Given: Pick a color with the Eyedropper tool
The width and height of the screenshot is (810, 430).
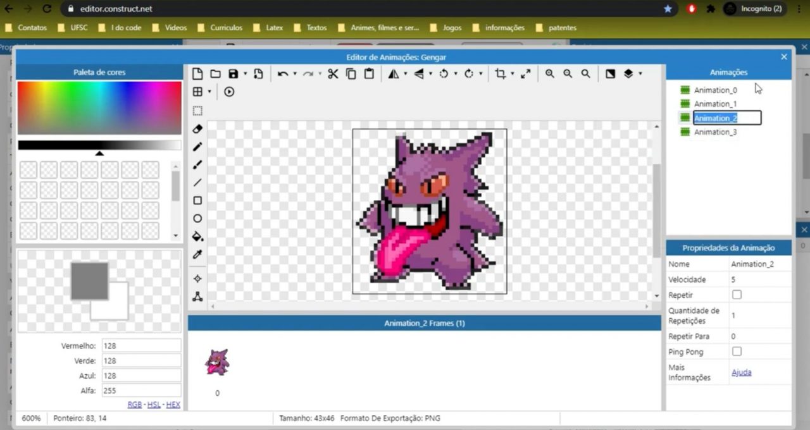Looking at the screenshot, I should [197, 254].
